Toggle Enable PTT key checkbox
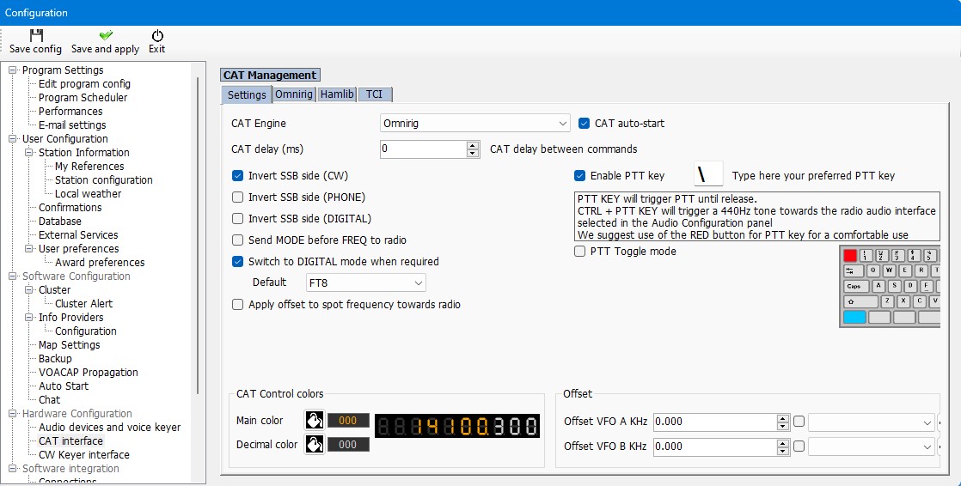Screen dimensions: 961x486 [x=580, y=176]
